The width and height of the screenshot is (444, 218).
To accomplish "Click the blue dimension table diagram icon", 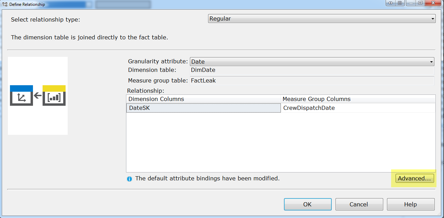I will click(21, 95).
